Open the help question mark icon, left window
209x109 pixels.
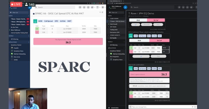tap(97, 7)
